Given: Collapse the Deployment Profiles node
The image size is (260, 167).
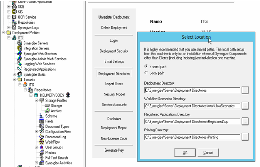Looking at the screenshot, I should [3, 32].
